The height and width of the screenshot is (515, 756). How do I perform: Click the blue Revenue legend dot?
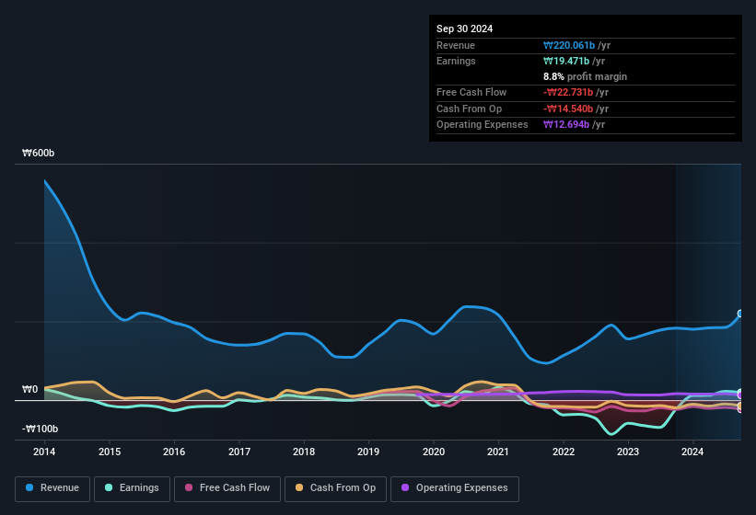[30, 487]
